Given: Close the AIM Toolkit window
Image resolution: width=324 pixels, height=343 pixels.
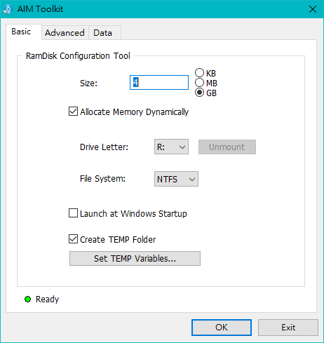Looking at the screenshot, I should (313, 9).
